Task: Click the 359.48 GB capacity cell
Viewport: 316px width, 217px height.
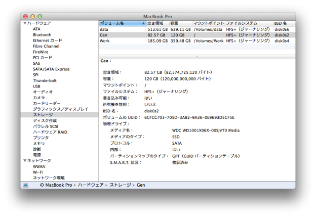Action: [181, 41]
